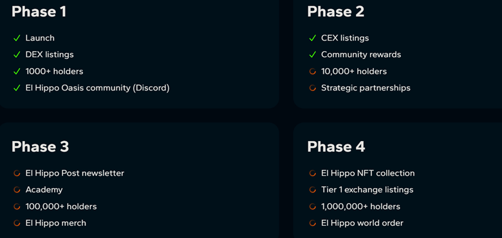Click the checkmark next to Community rewards
Viewport: 502px width, 238px height.
(313, 55)
